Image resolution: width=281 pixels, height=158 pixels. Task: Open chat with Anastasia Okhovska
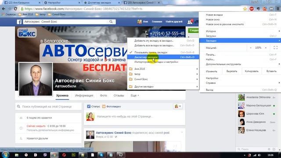256,97
